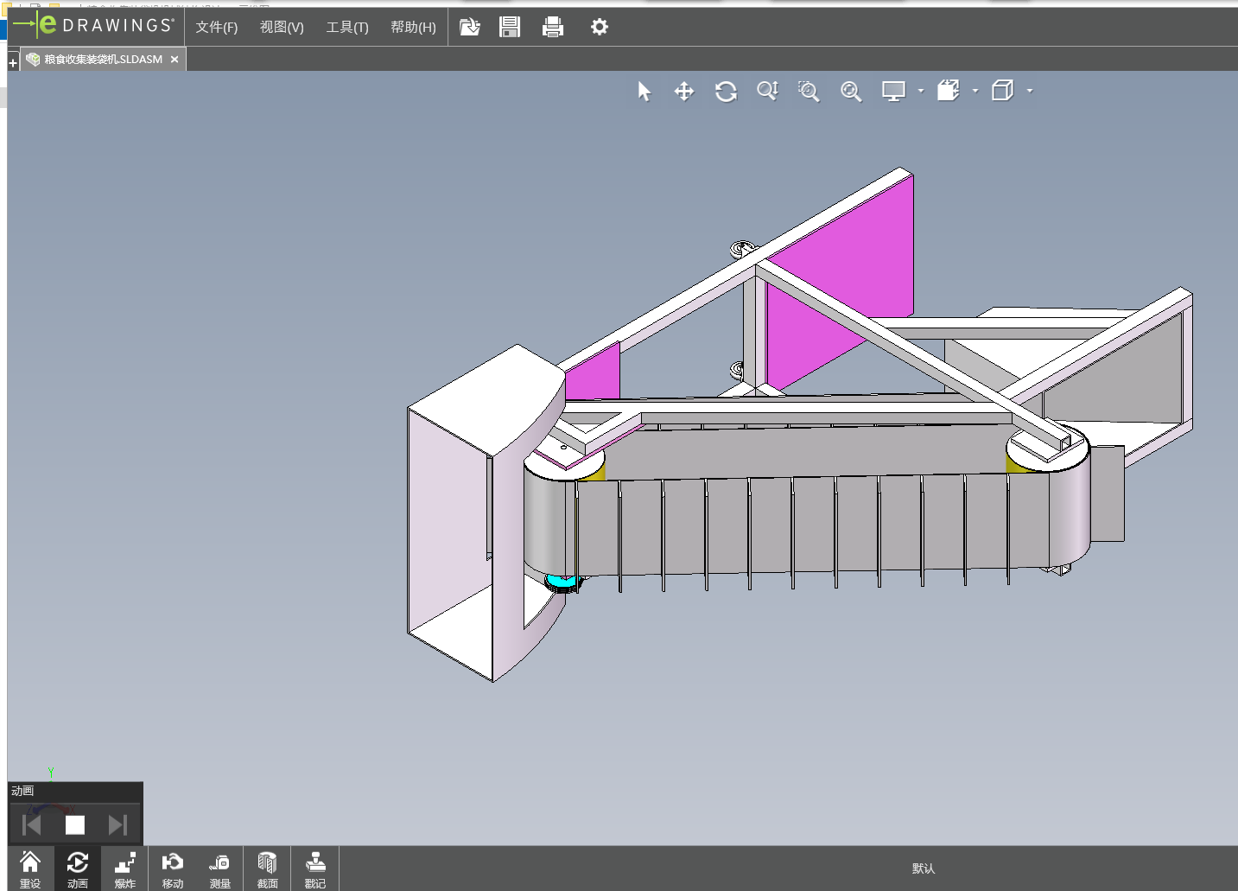Expand the view orientation dropdown arrow
The height and width of the screenshot is (891, 1238).
1030,91
